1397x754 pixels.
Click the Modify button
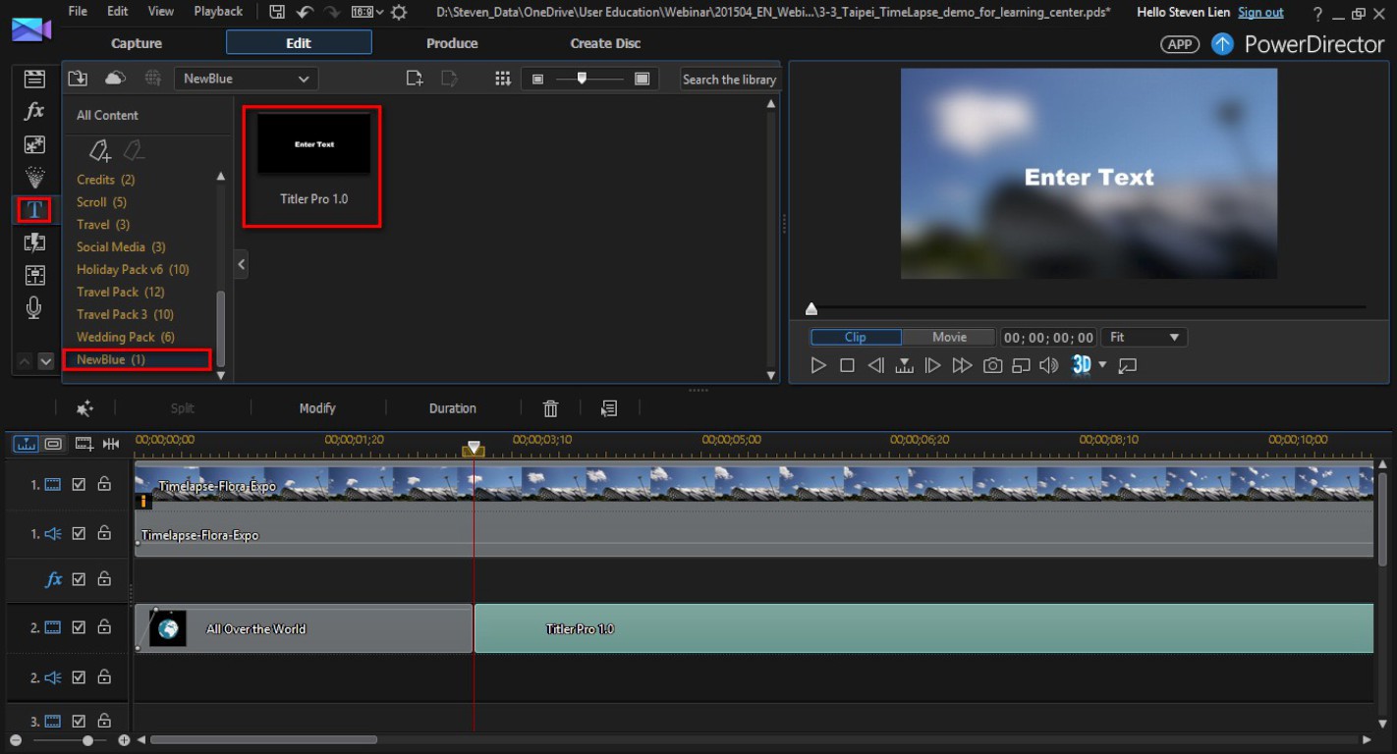pyautogui.click(x=317, y=408)
